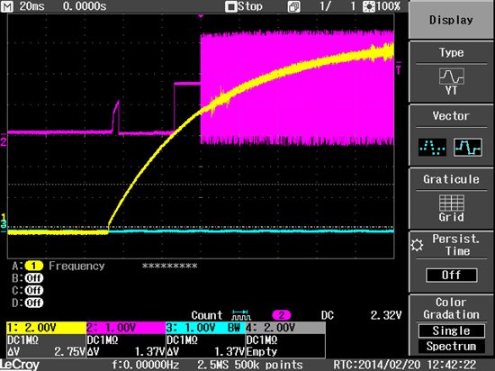The height and width of the screenshot is (371, 495).
Task: Click the magenta channel 2 swatch
Action: click(282, 315)
